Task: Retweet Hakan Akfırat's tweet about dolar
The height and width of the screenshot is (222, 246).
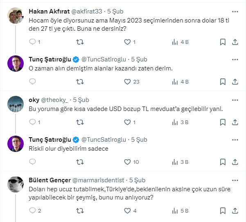Action: [x=81, y=42]
